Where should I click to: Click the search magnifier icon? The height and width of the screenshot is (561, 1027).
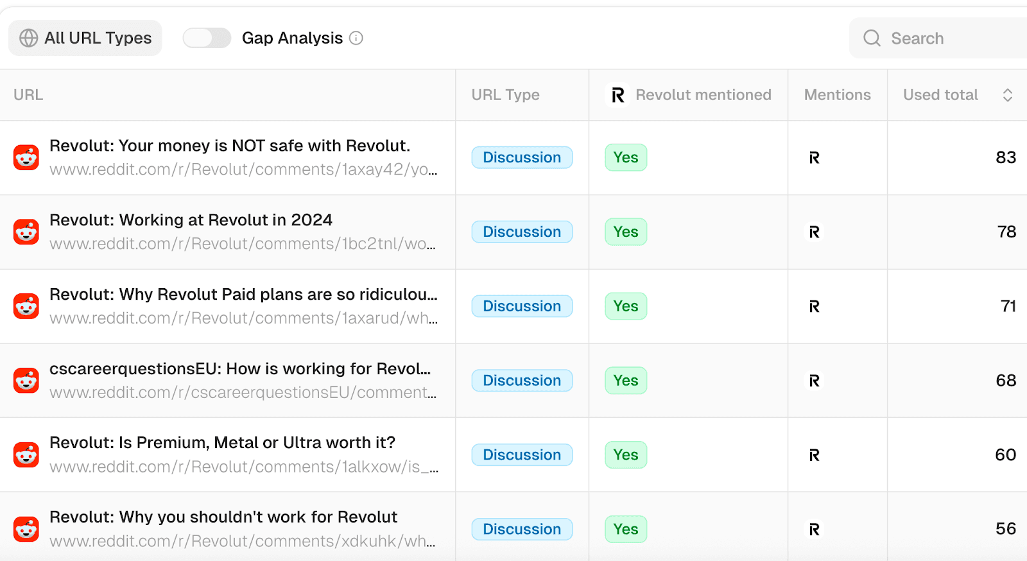[x=872, y=39]
